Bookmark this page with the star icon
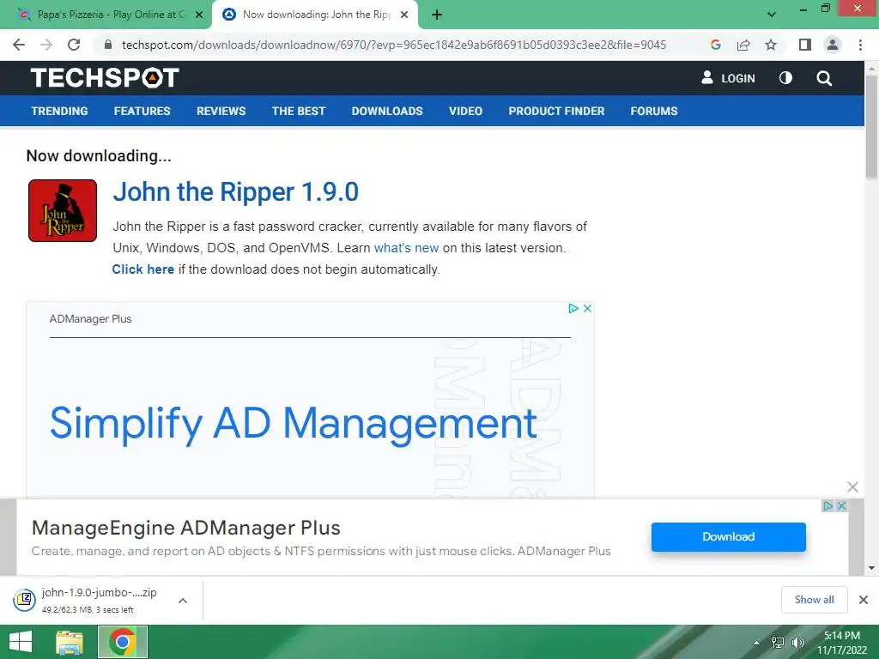879x659 pixels. (x=771, y=45)
